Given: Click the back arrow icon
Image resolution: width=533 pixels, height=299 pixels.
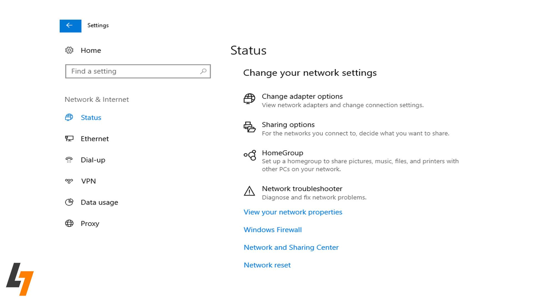Looking at the screenshot, I should pos(70,26).
